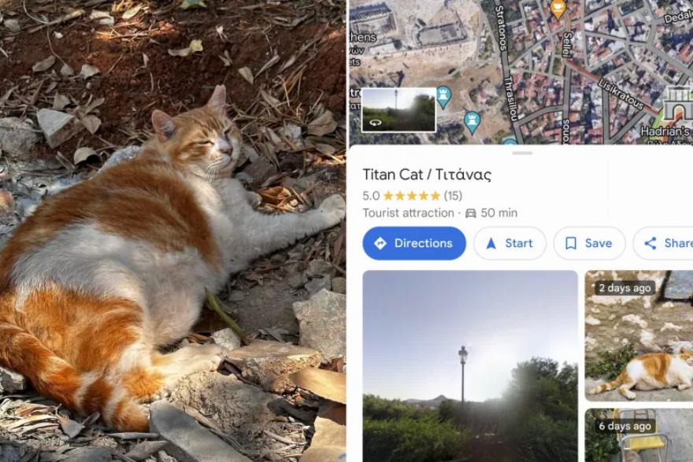Viewport: 693px width, 462px height.
Task: Tap the teal monument marker beside Street View
Action: click(x=443, y=97)
